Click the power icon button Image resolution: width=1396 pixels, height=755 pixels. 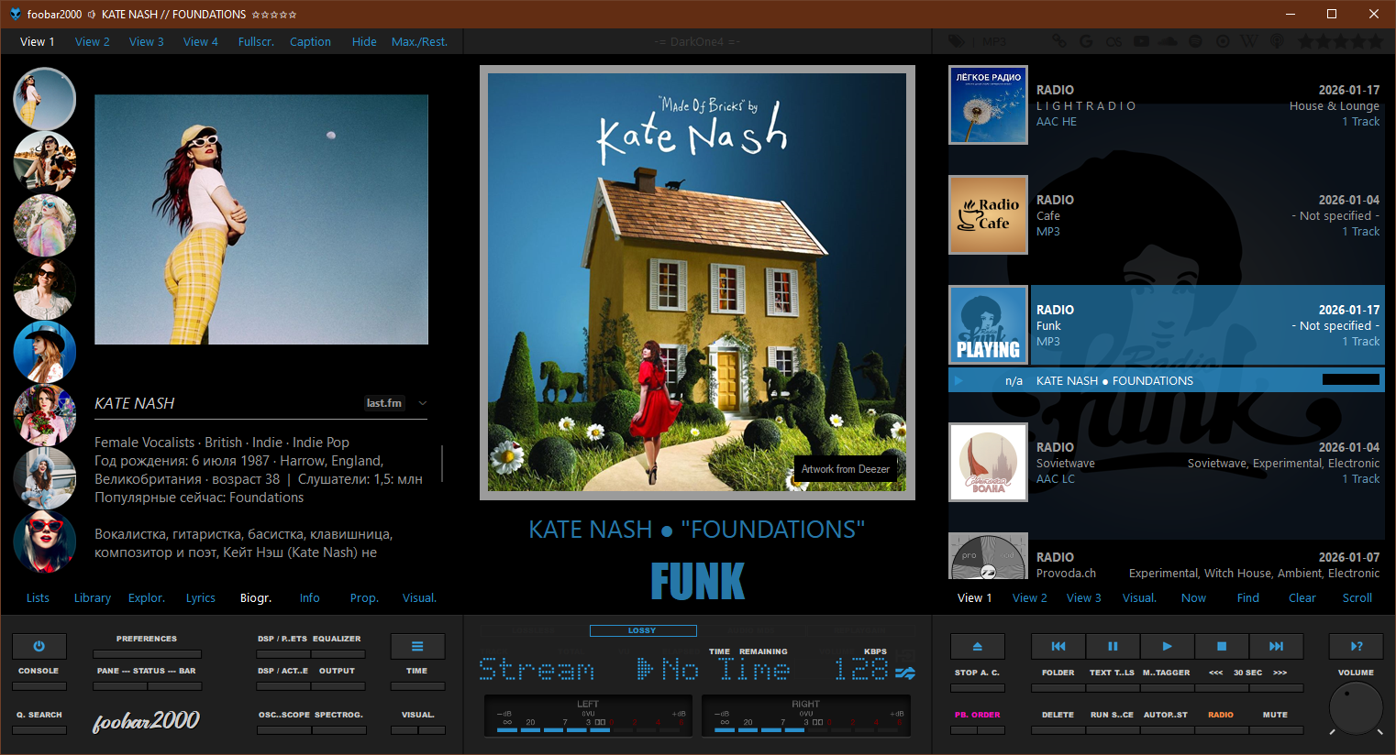[39, 646]
